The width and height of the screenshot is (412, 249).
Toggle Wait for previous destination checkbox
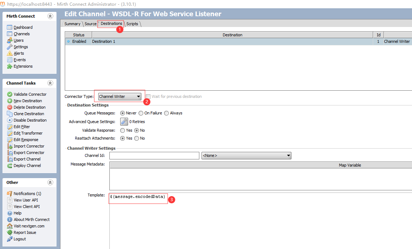coord(148,96)
